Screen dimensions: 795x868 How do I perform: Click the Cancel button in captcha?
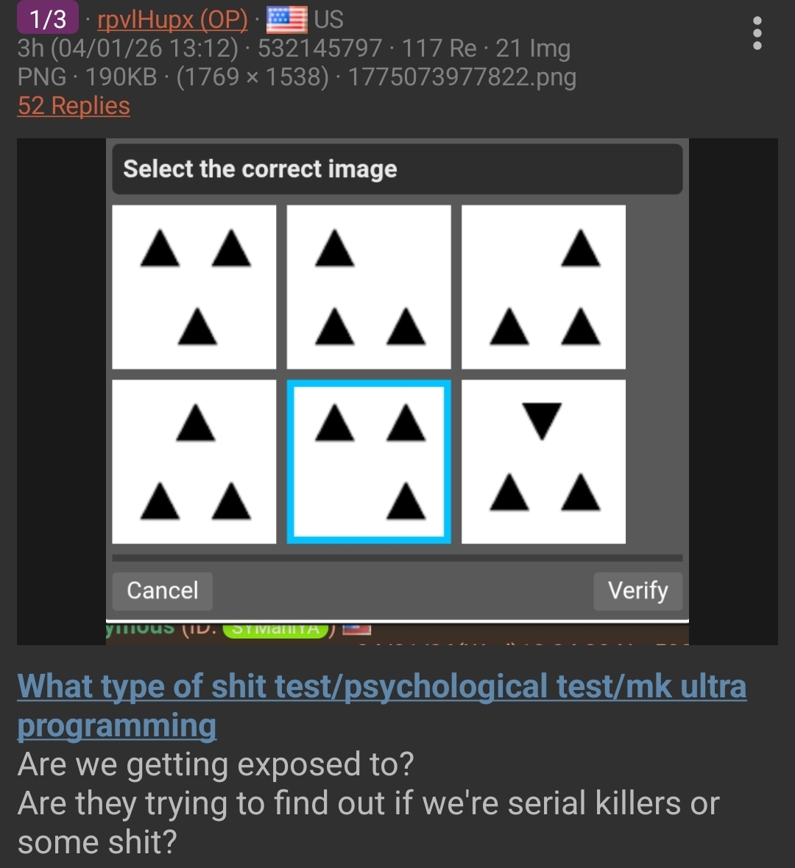point(163,591)
